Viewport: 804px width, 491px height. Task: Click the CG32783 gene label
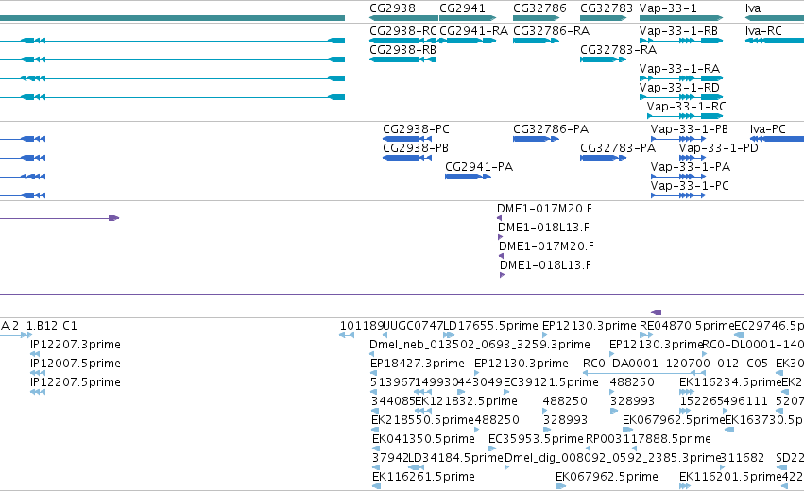(x=607, y=8)
